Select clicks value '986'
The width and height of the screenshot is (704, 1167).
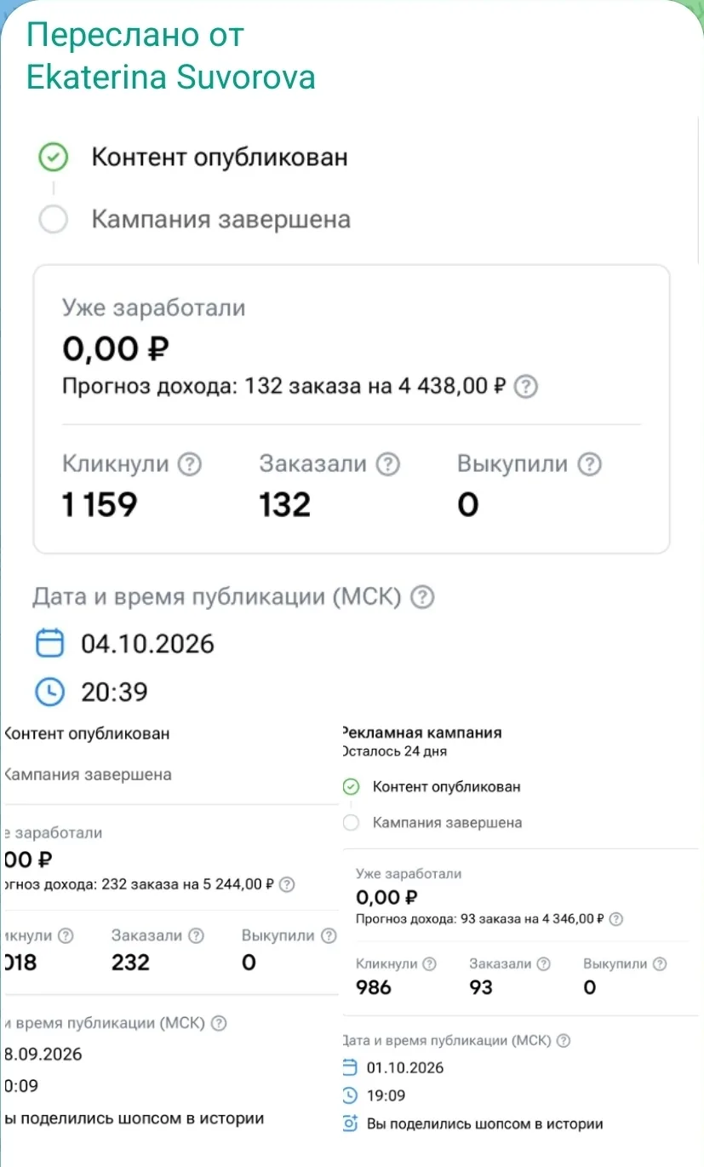point(374,987)
